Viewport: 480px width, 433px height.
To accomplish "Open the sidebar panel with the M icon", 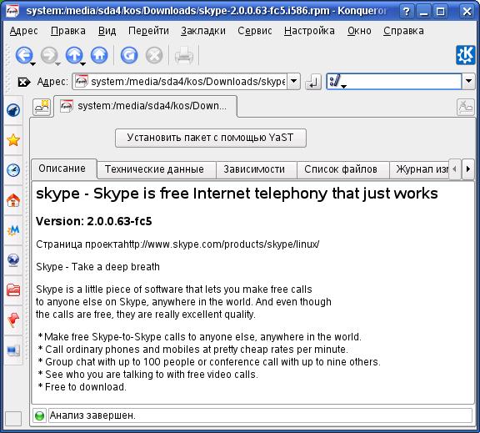I will point(13,230).
